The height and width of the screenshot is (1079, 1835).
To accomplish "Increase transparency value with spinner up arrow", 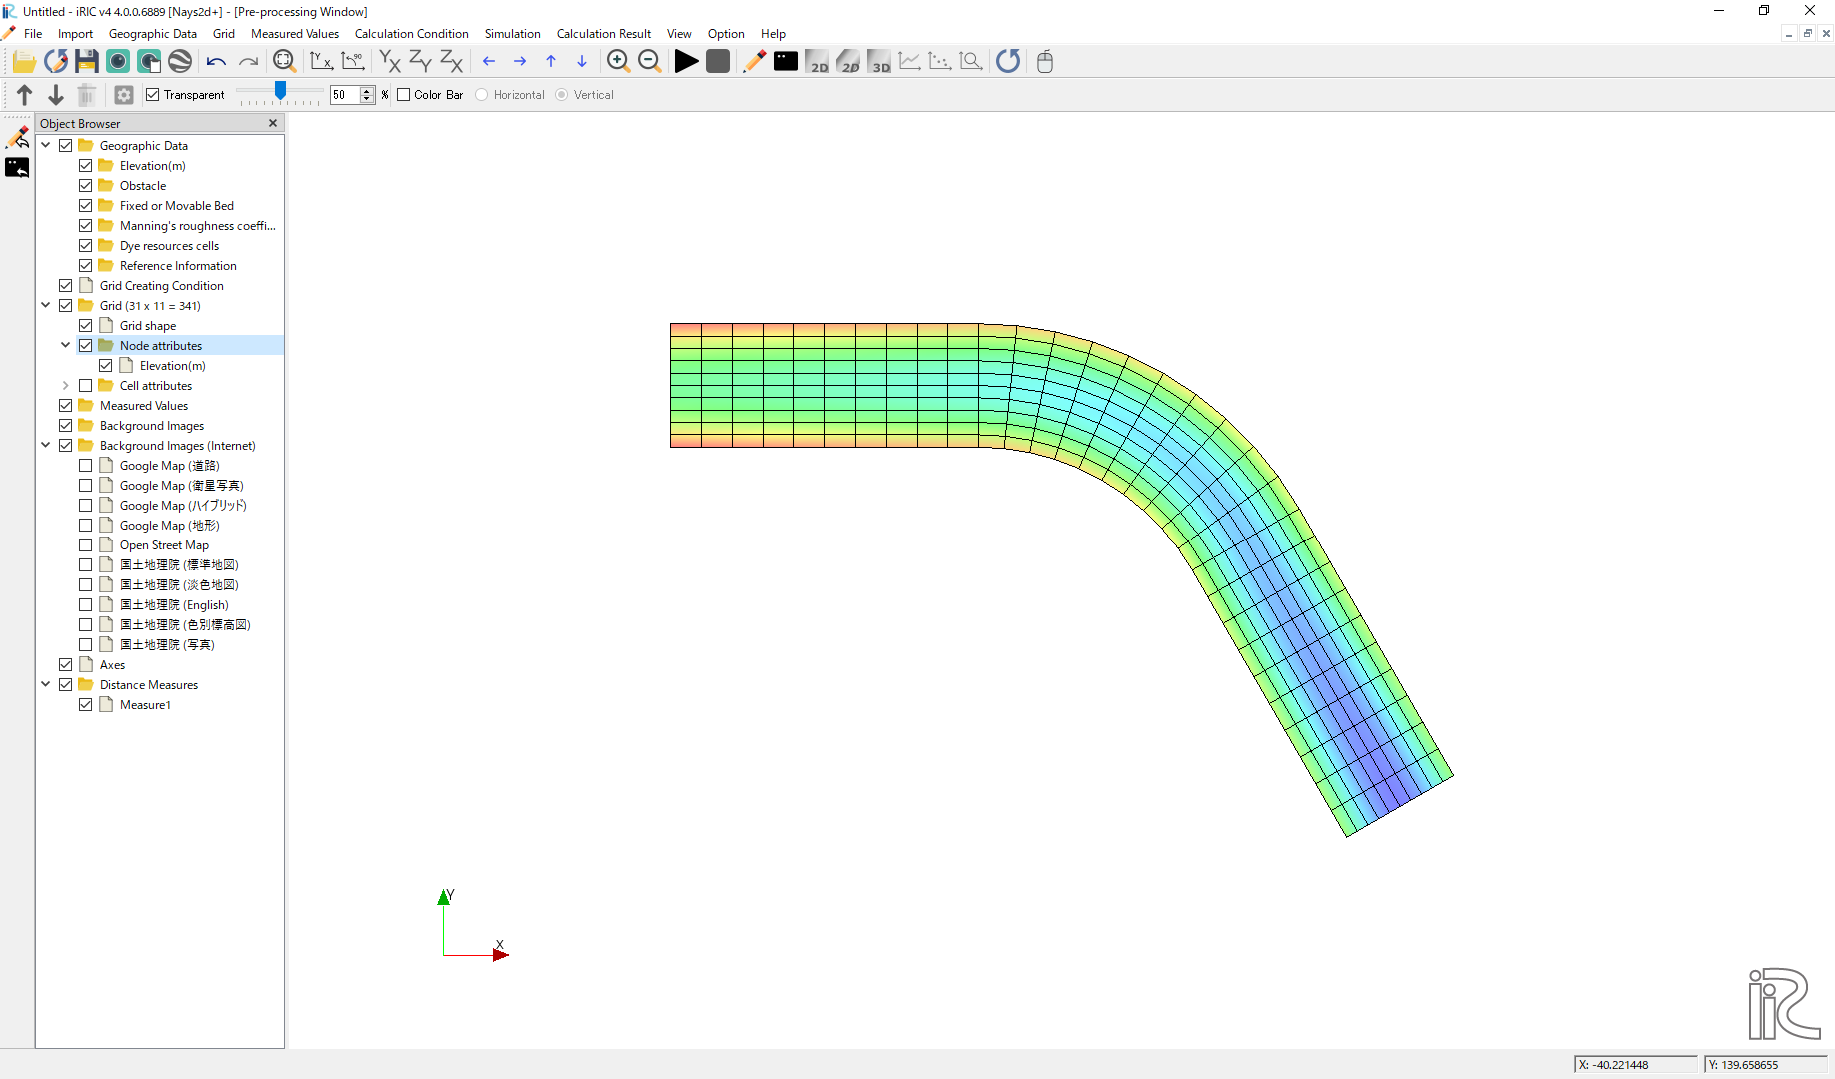I will point(367,91).
